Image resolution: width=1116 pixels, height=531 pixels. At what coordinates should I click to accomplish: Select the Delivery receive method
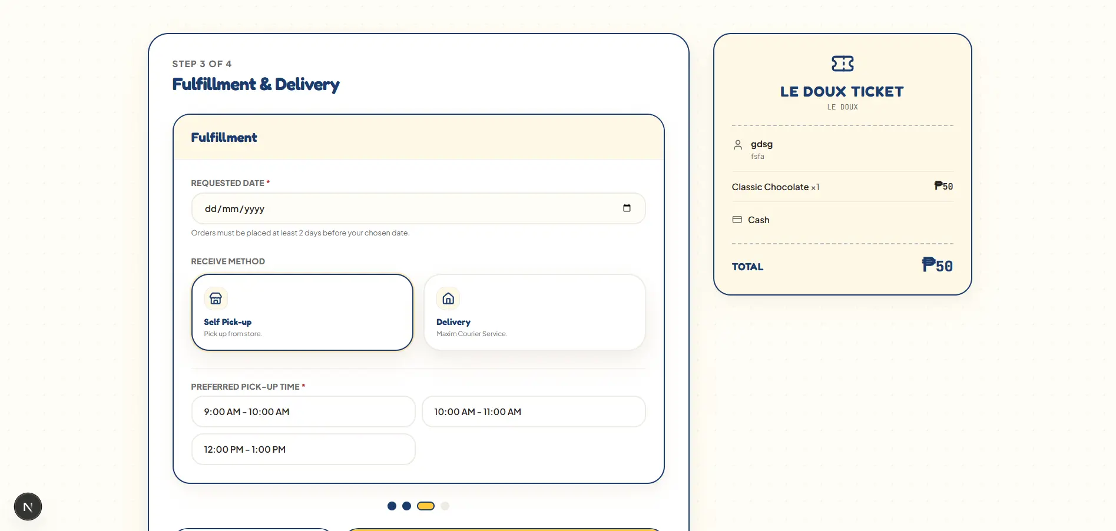pos(535,312)
